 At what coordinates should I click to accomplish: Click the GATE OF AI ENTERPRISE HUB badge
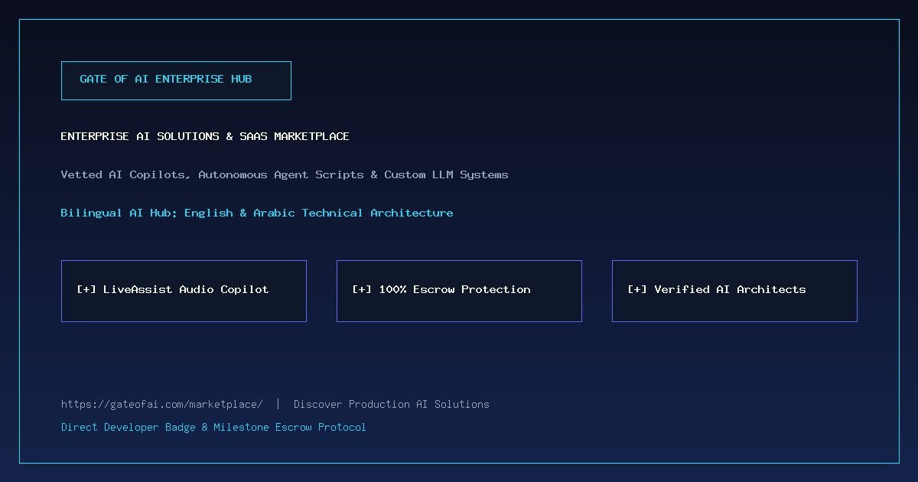176,80
